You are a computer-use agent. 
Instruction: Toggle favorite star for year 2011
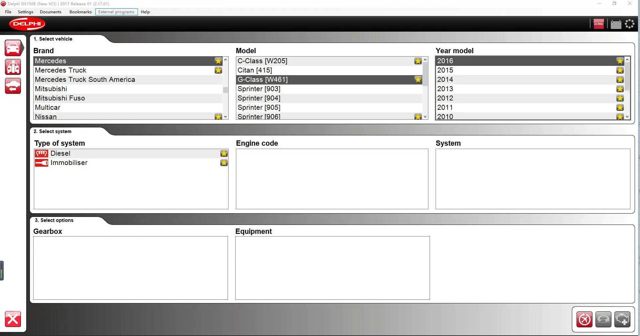coord(620,107)
